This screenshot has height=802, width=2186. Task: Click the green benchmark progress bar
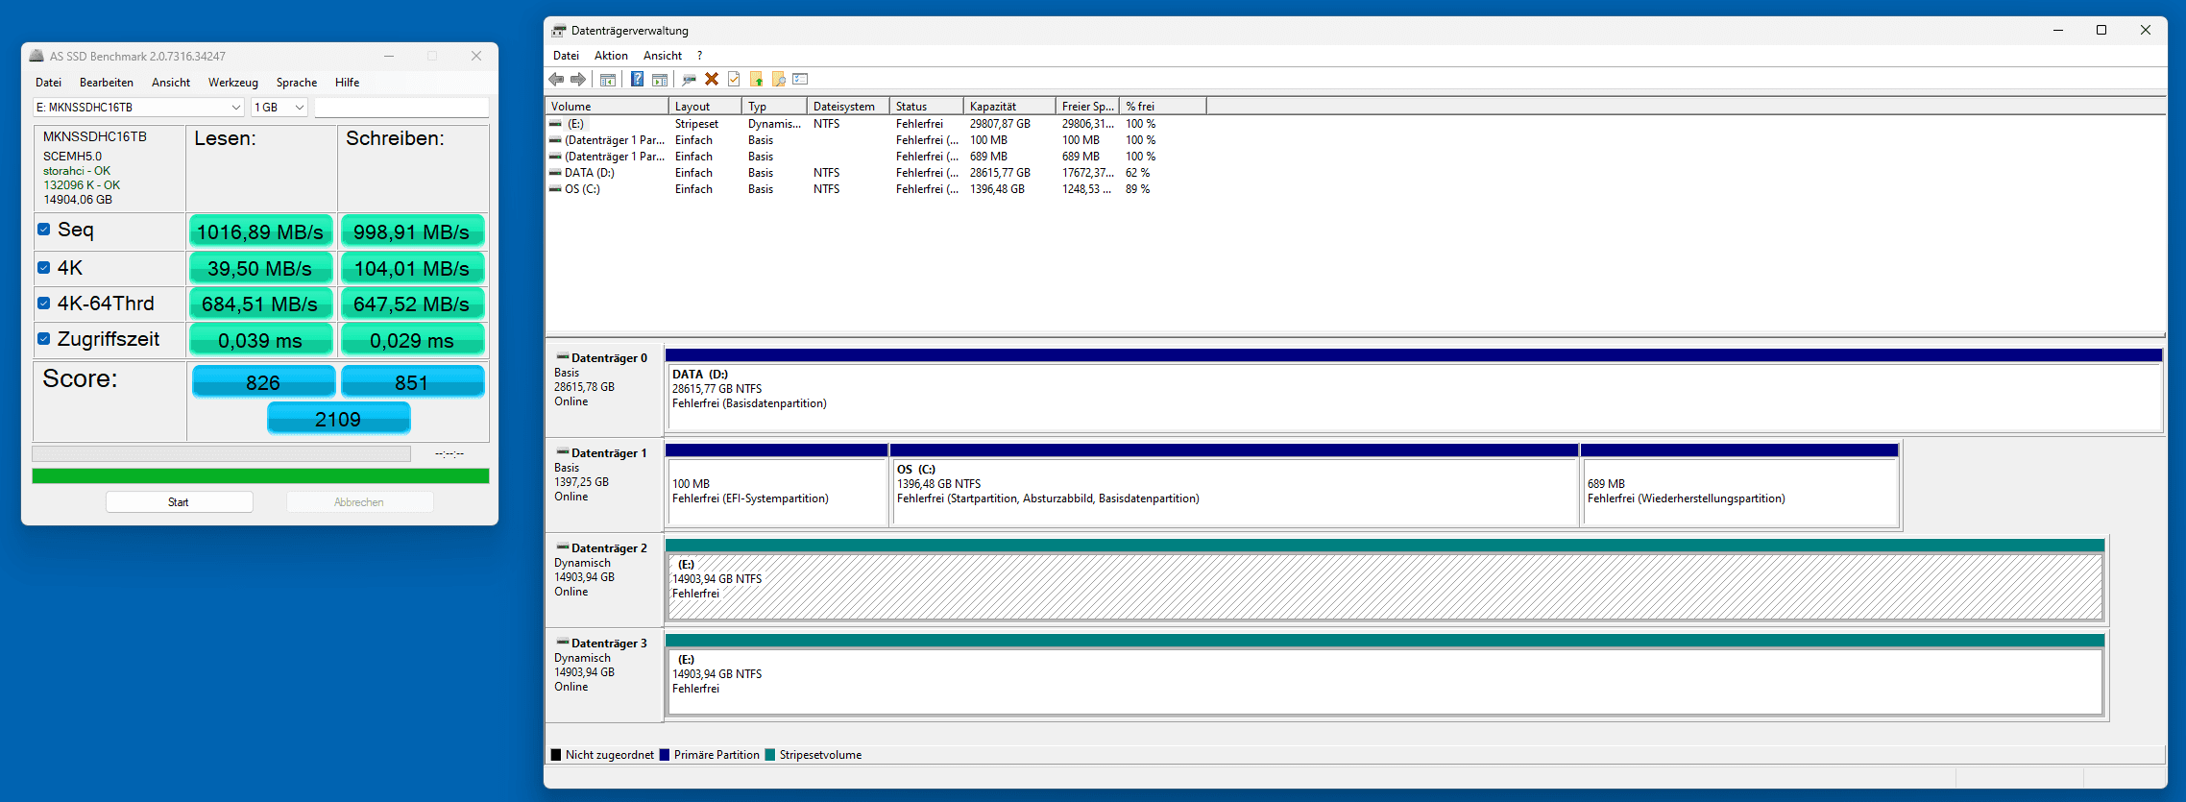[x=260, y=475]
